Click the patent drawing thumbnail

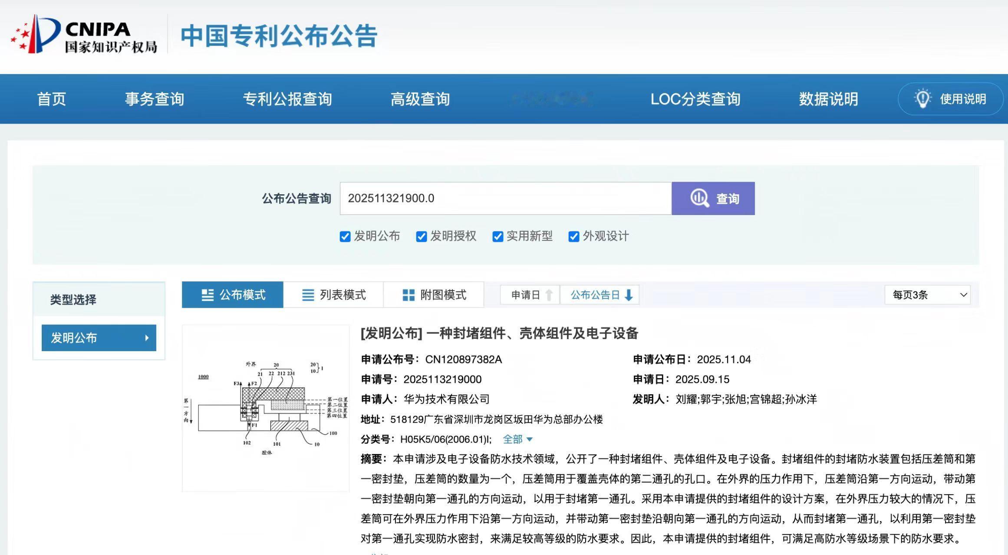click(x=266, y=408)
